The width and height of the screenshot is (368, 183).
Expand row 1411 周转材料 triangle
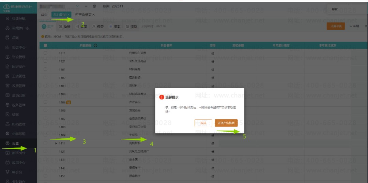(x=56, y=143)
